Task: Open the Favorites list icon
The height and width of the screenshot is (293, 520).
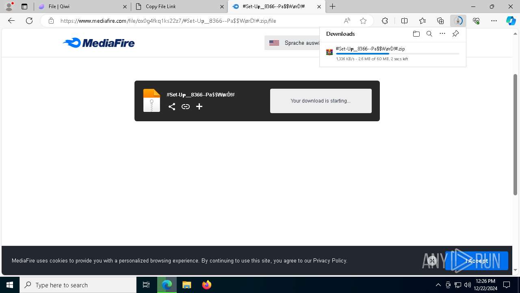Action: coord(422,21)
